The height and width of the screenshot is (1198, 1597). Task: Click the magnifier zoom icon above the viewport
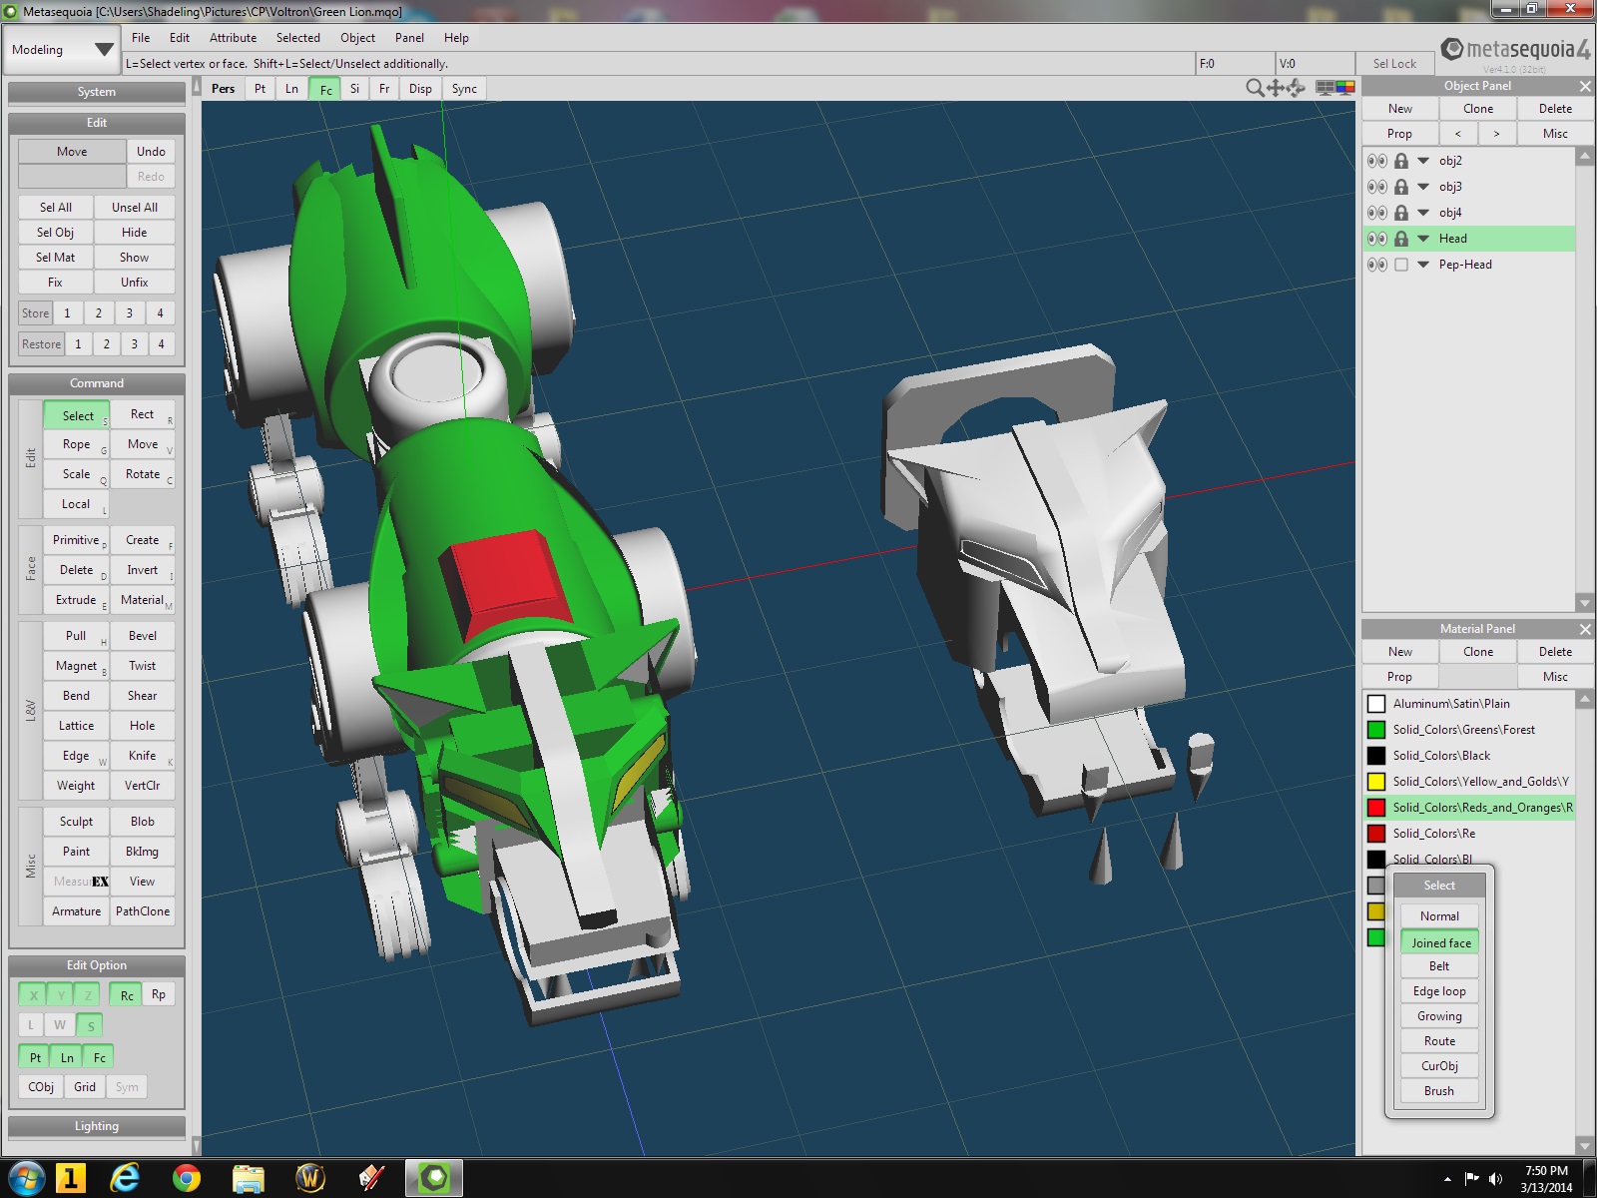click(1255, 88)
